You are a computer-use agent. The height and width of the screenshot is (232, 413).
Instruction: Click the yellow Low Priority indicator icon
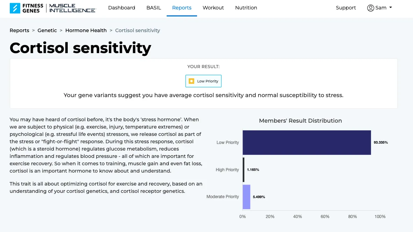(191, 81)
